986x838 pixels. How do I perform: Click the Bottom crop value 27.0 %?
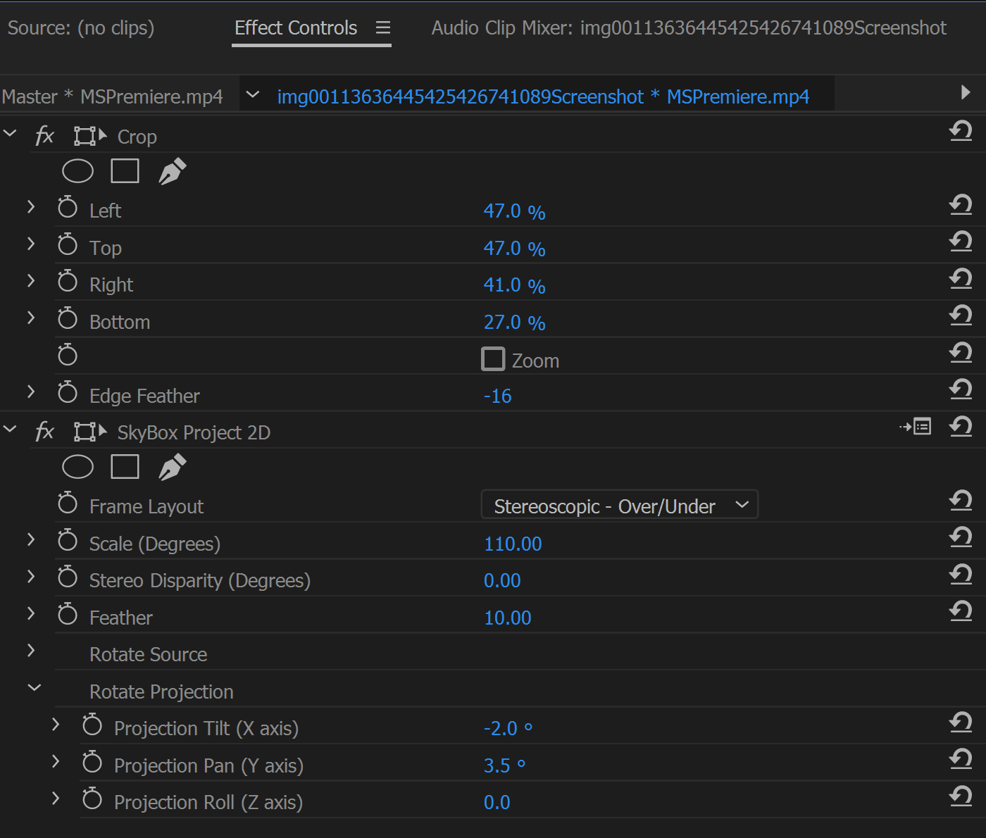coord(513,323)
